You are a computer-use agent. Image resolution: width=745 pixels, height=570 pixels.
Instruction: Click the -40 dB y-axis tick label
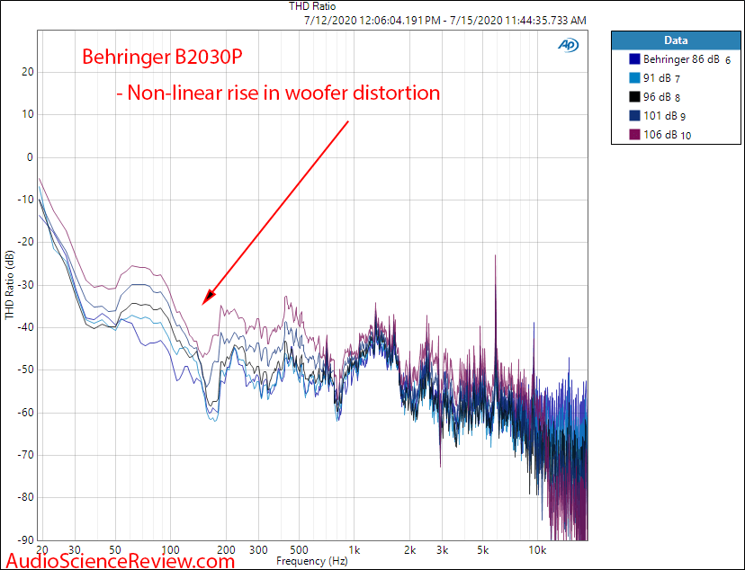pos(26,327)
